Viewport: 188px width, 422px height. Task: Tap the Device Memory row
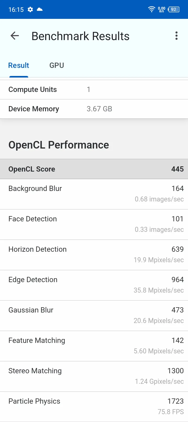[x=94, y=109]
